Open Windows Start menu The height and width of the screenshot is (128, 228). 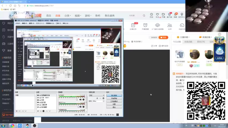point(3,126)
